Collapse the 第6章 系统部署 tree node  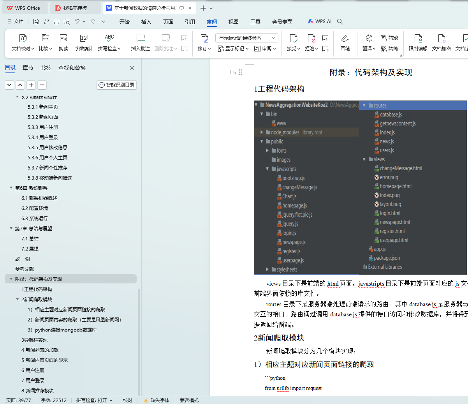tap(11, 188)
